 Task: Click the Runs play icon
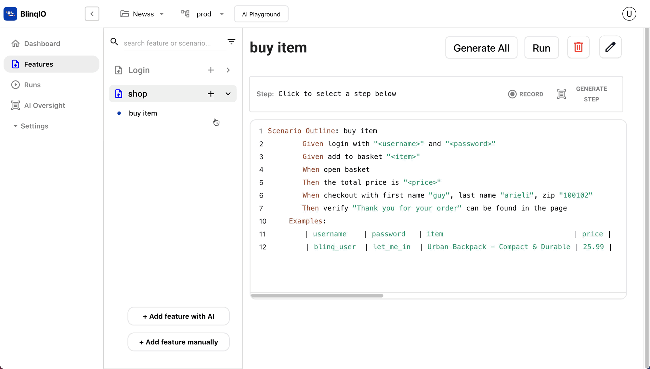point(16,85)
